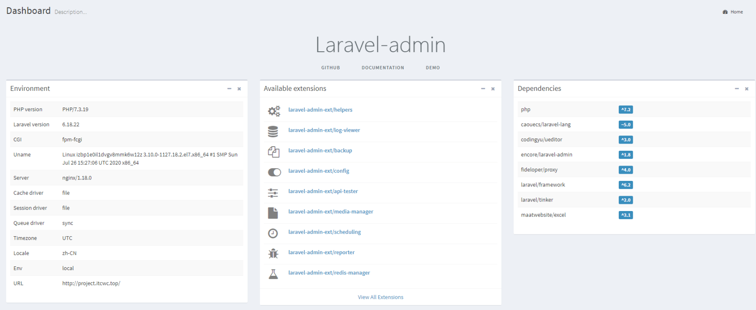Image resolution: width=756 pixels, height=310 pixels.
Task: Click the api-tester sliders icon
Action: pos(273,193)
